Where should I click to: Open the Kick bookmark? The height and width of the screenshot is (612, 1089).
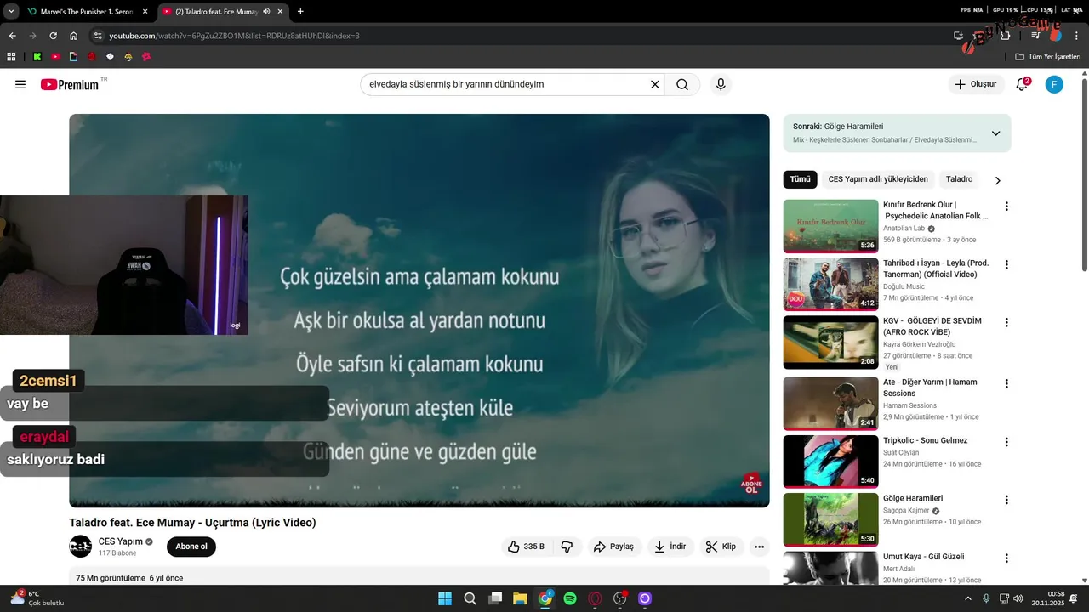pos(37,57)
